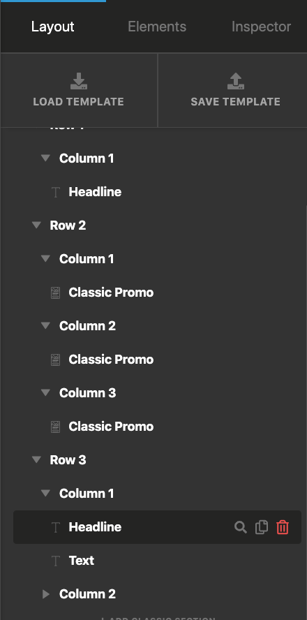Screen dimensions: 307x620
Task: Click the magnifier inspect icon on Headline
Action: tap(241, 527)
